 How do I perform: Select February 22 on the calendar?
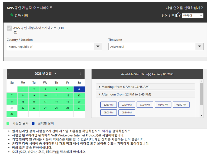tap(23, 108)
